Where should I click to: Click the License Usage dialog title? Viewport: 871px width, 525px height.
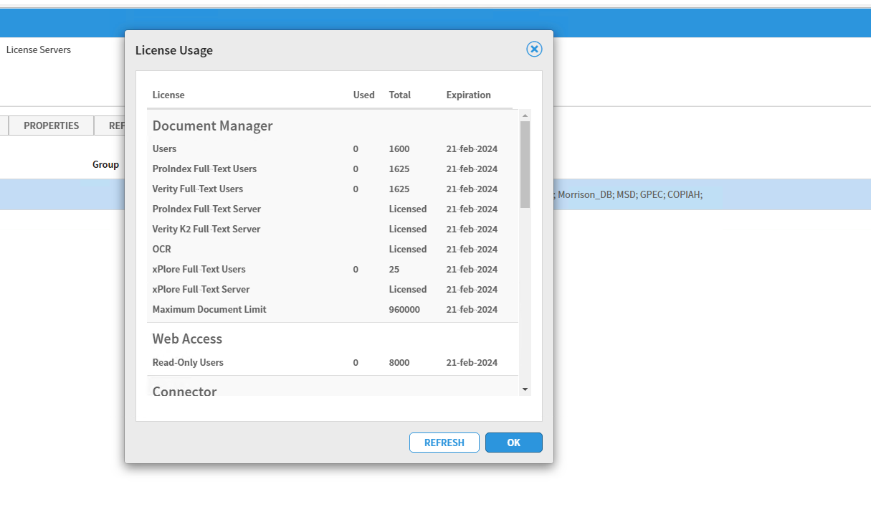[174, 50]
